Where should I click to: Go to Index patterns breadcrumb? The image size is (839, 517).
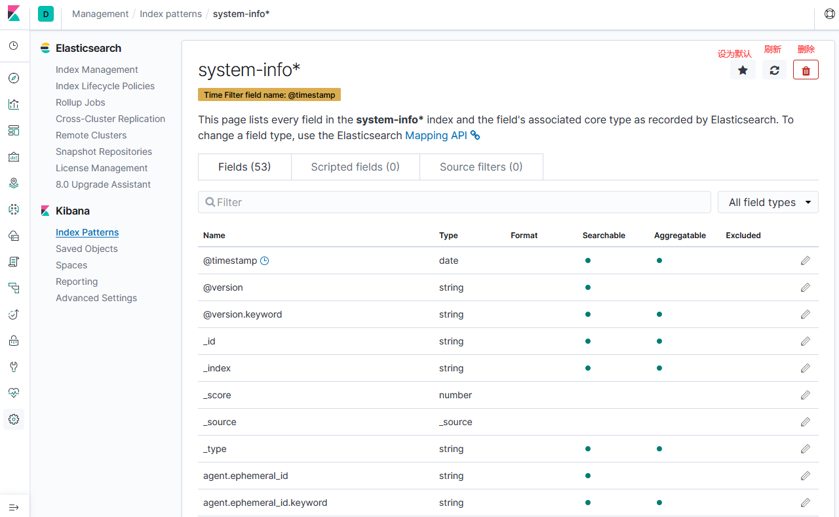click(x=170, y=13)
